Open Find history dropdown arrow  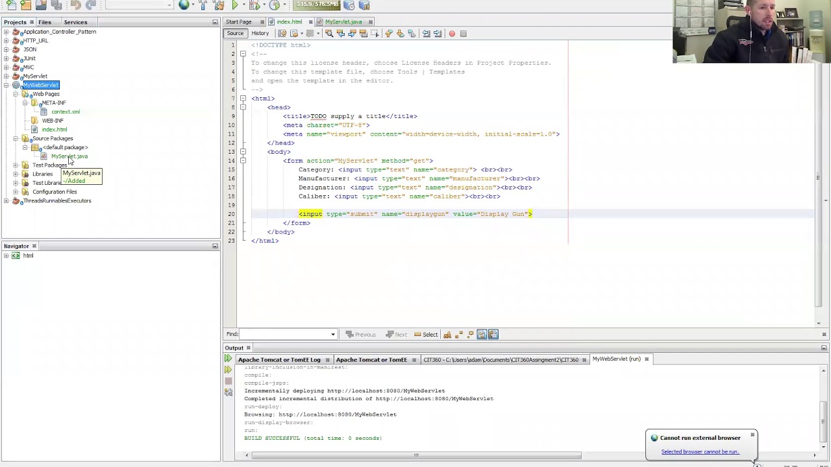pyautogui.click(x=332, y=335)
